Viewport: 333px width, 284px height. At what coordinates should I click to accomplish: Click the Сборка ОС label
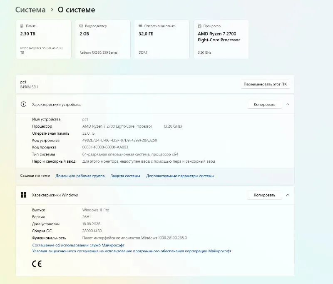[x=42, y=231]
